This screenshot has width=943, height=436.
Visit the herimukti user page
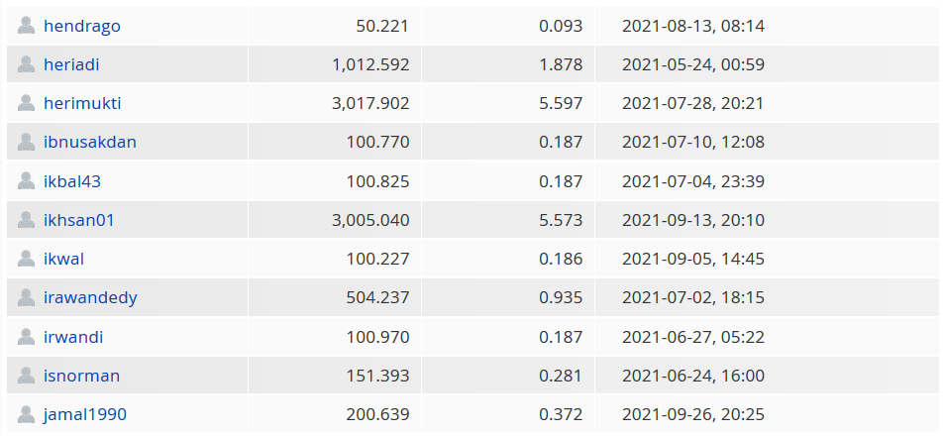(x=82, y=103)
